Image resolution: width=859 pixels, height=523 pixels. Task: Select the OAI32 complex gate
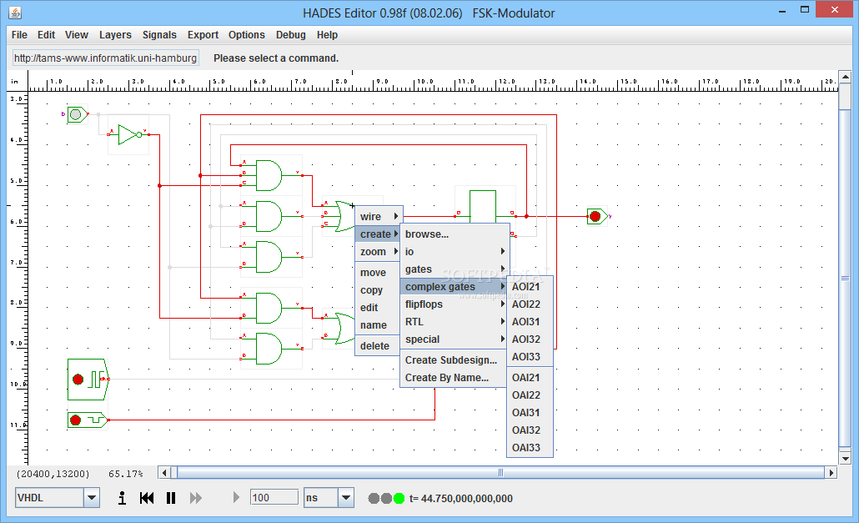click(530, 430)
